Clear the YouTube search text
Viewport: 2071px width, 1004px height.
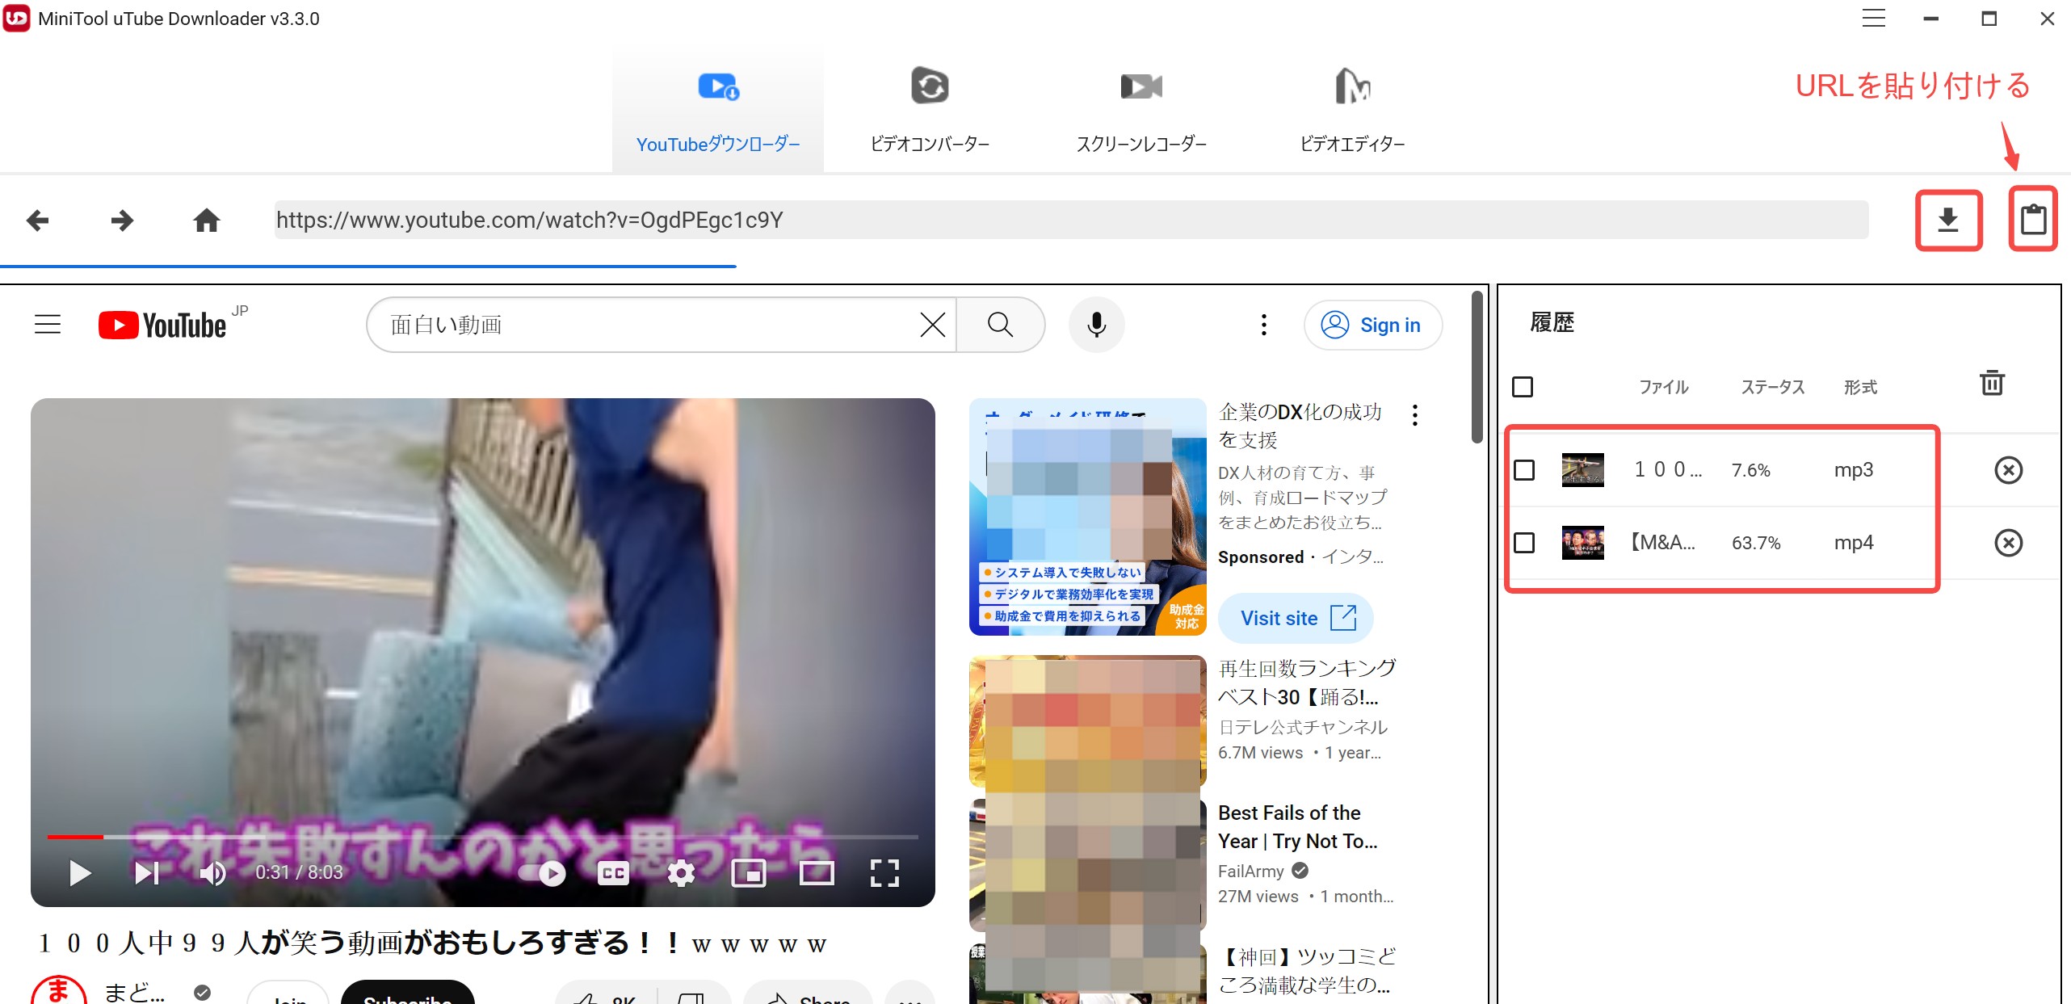(932, 325)
